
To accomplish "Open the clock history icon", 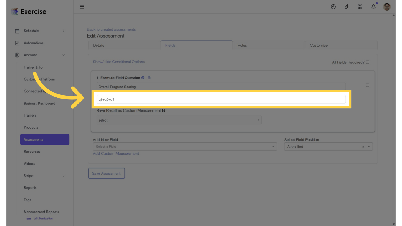I will pyautogui.click(x=333, y=7).
